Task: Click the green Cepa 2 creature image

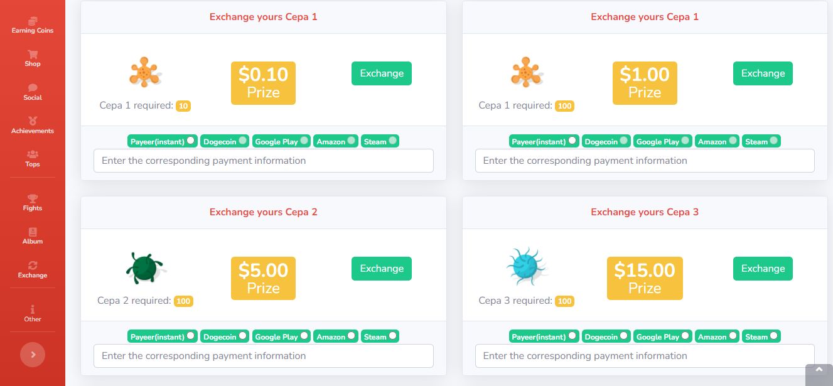Action: point(145,268)
